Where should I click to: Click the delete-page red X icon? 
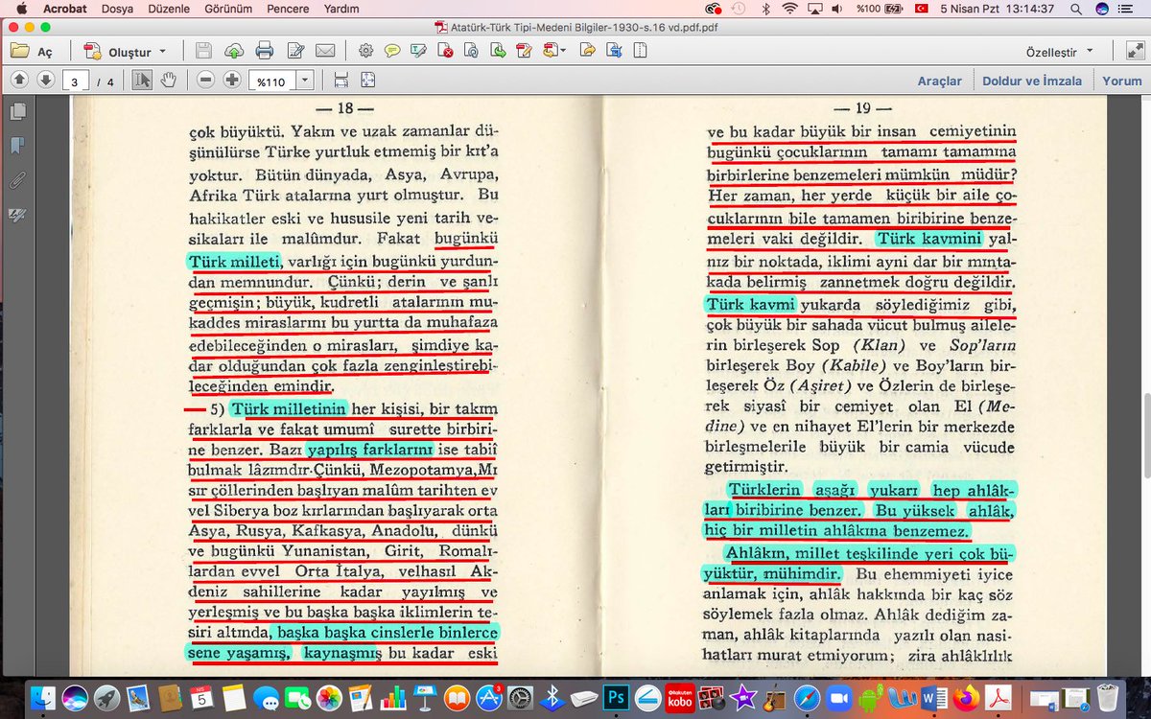click(445, 51)
